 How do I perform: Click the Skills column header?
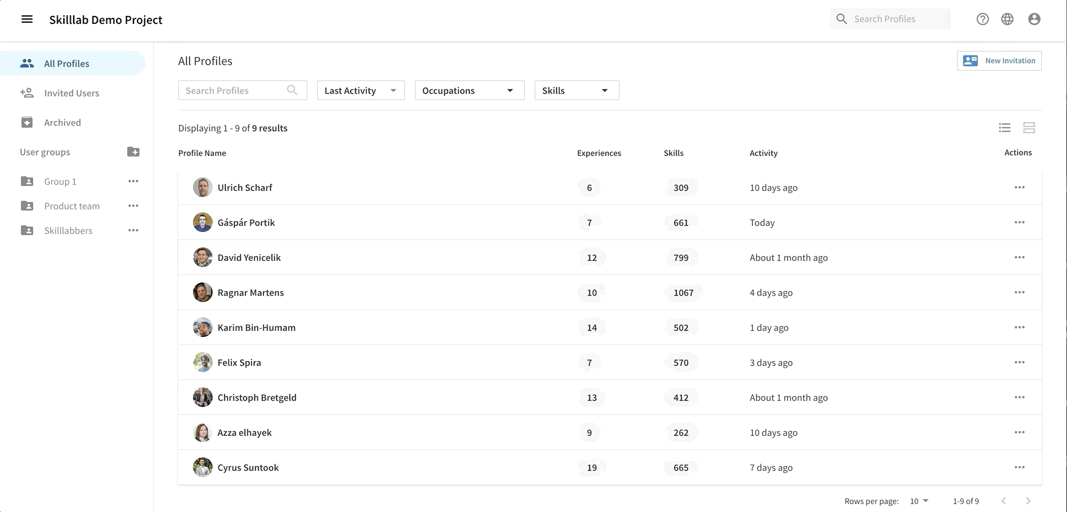tap(674, 153)
